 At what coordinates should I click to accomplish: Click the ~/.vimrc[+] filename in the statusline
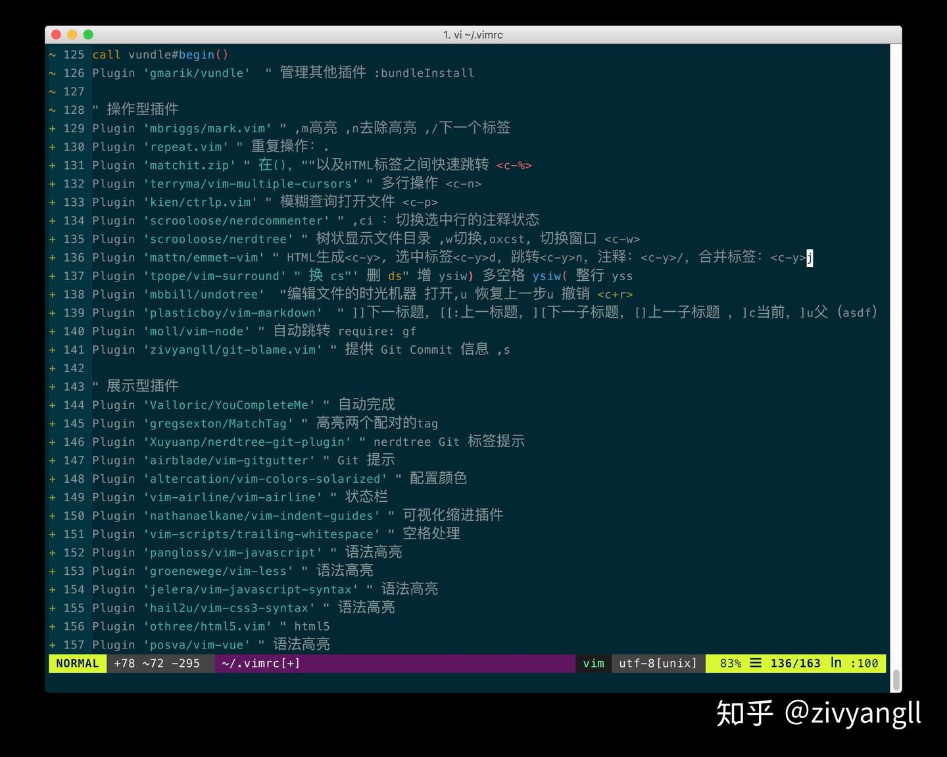tap(260, 663)
